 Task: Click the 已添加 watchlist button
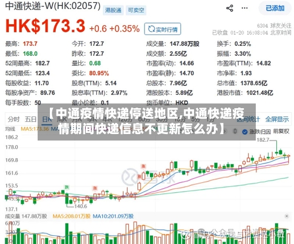[x=275, y=8]
